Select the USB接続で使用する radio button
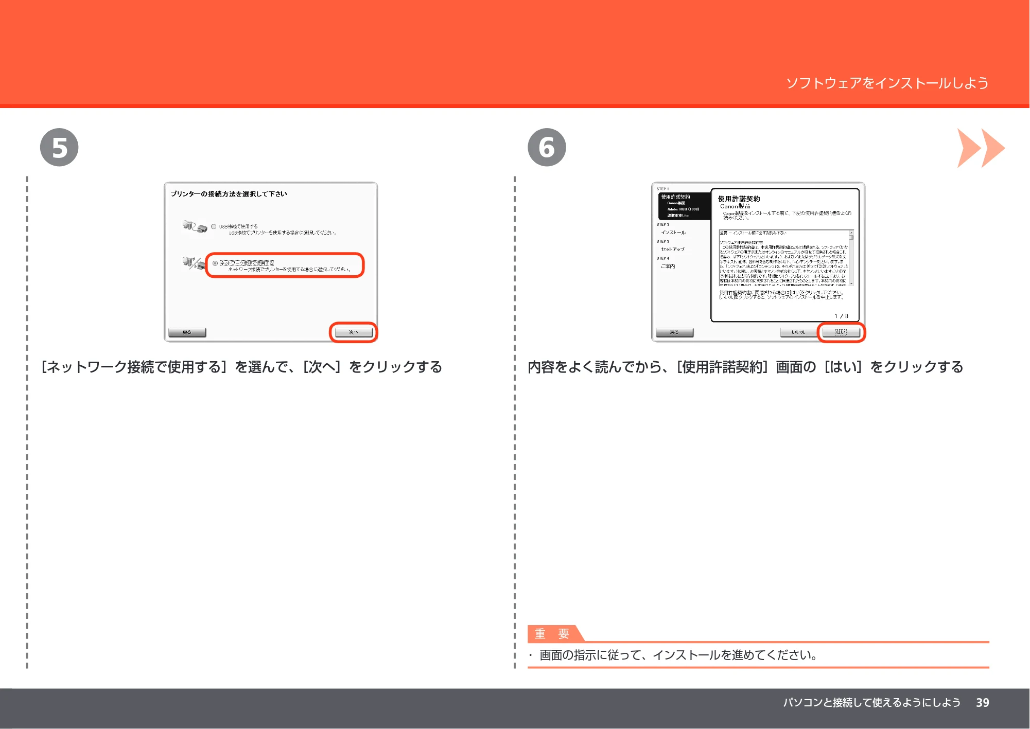The width and height of the screenshot is (1030, 729). tap(214, 226)
